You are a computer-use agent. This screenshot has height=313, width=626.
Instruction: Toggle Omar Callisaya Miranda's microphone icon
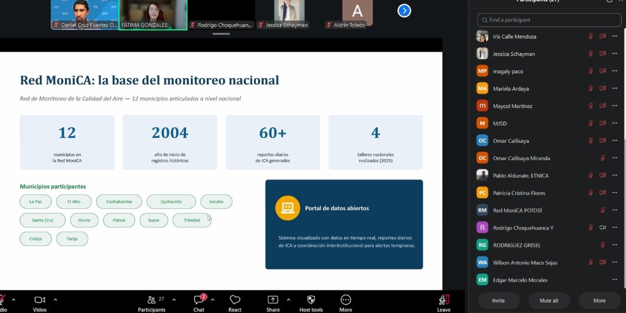click(x=603, y=158)
